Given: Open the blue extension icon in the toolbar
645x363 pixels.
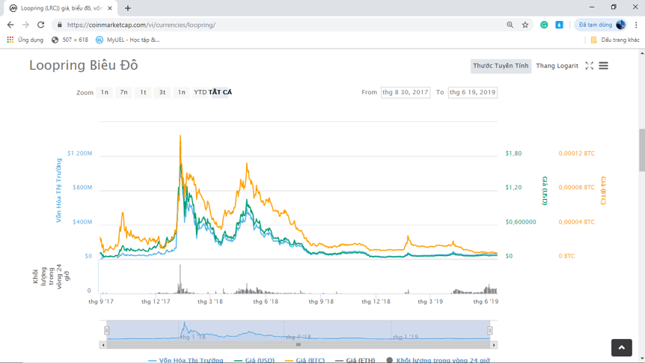Looking at the screenshot, I should pos(559,25).
